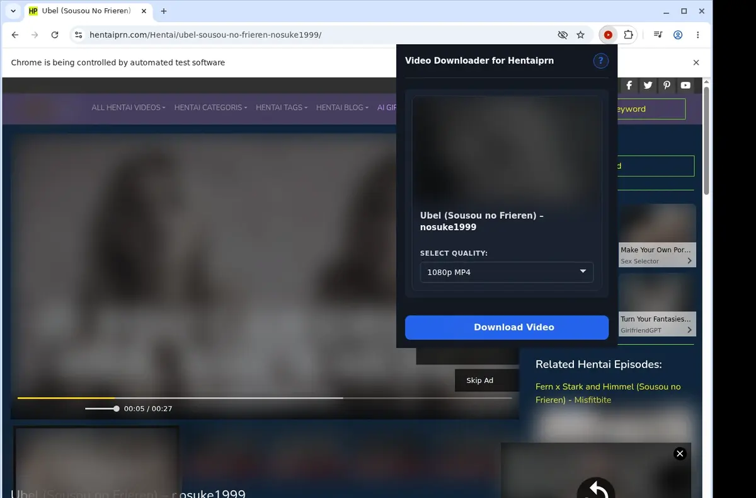Screen dimensions: 756x498
Task: Open the Extensions puzzle-piece menu
Action: pyautogui.click(x=628, y=35)
